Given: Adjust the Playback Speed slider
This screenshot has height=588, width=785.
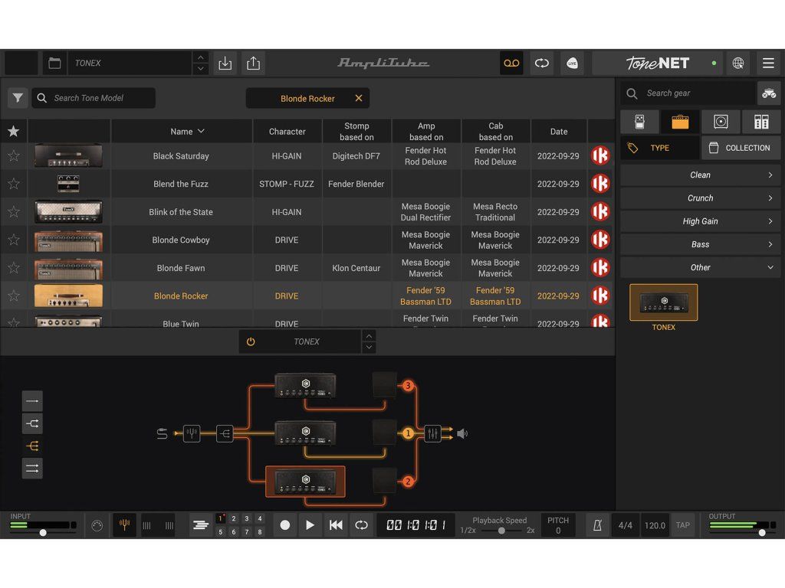Looking at the screenshot, I should pyautogui.click(x=501, y=531).
